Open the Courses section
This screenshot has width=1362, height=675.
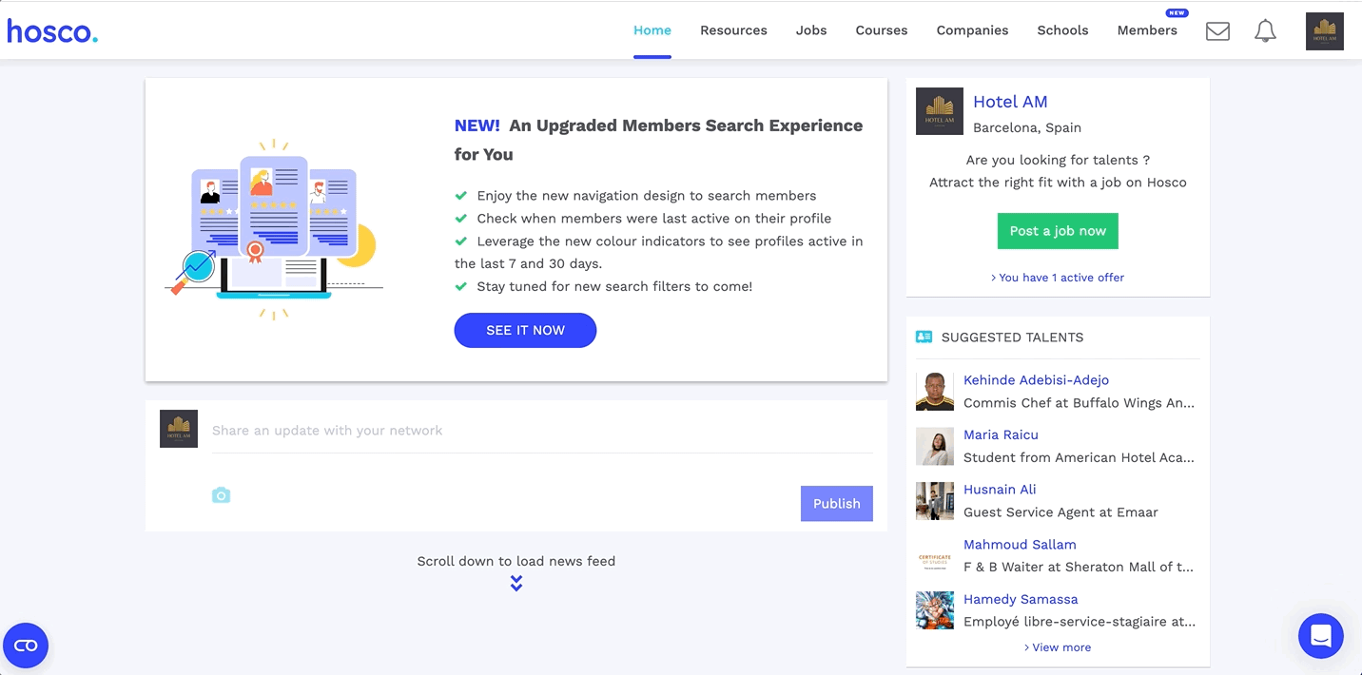click(882, 30)
